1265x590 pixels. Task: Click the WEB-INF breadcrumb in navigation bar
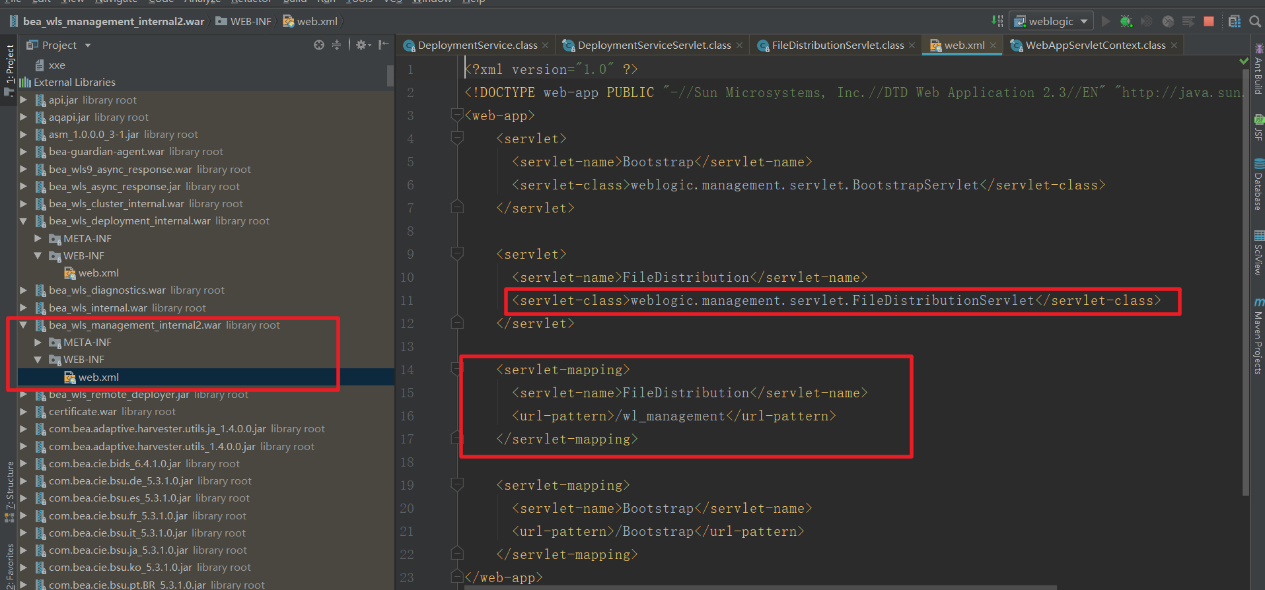click(x=250, y=22)
